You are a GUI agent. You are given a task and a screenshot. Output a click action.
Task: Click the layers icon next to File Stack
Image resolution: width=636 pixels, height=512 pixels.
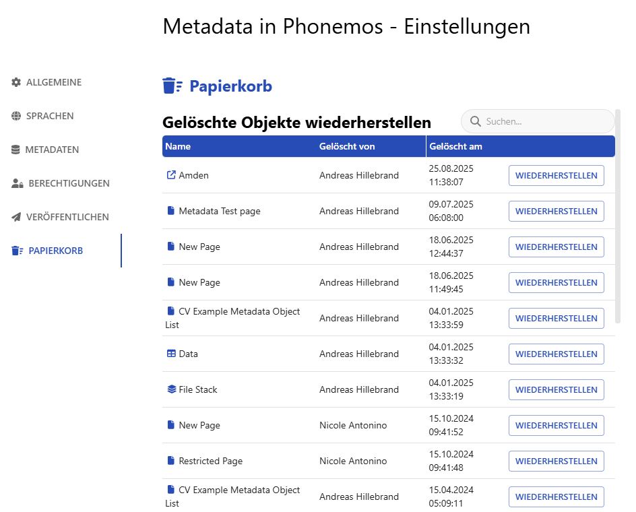[x=172, y=389]
